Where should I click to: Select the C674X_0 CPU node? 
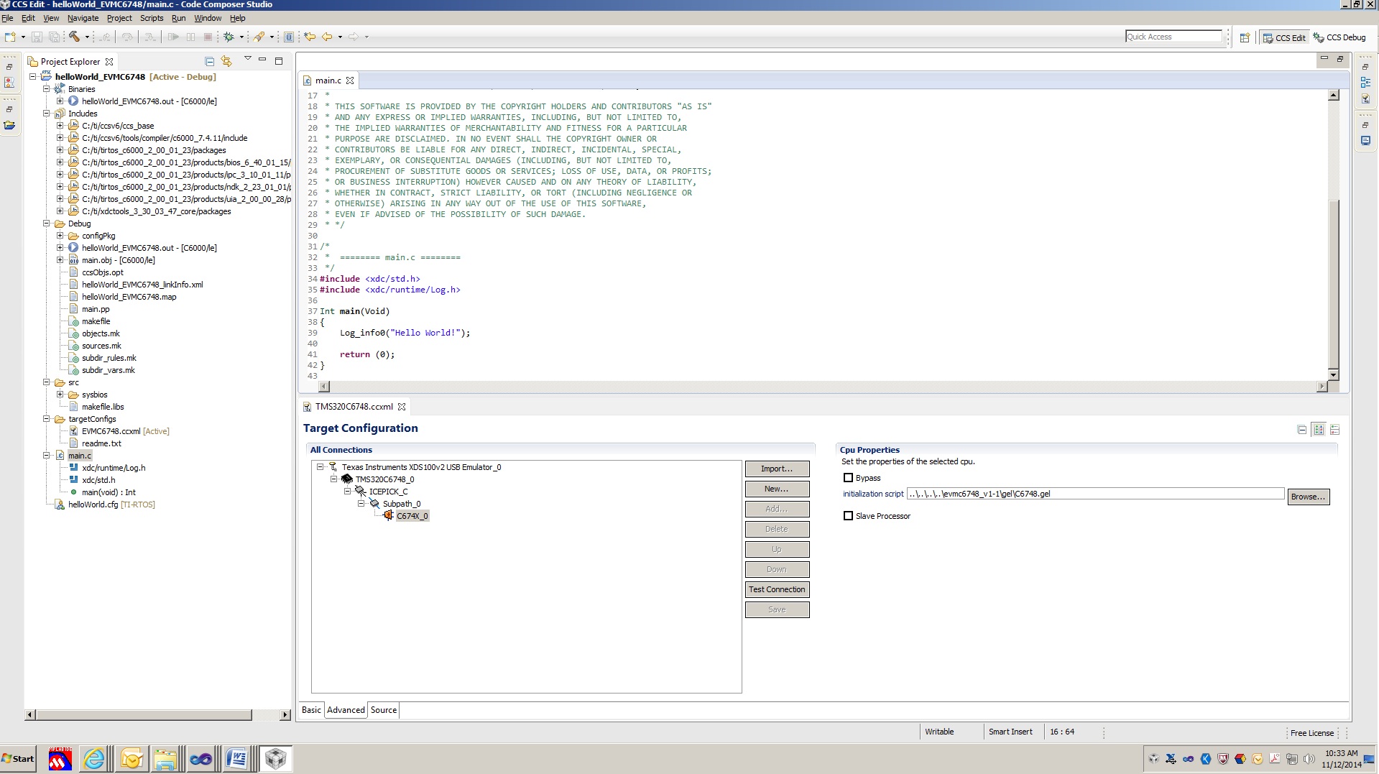412,516
